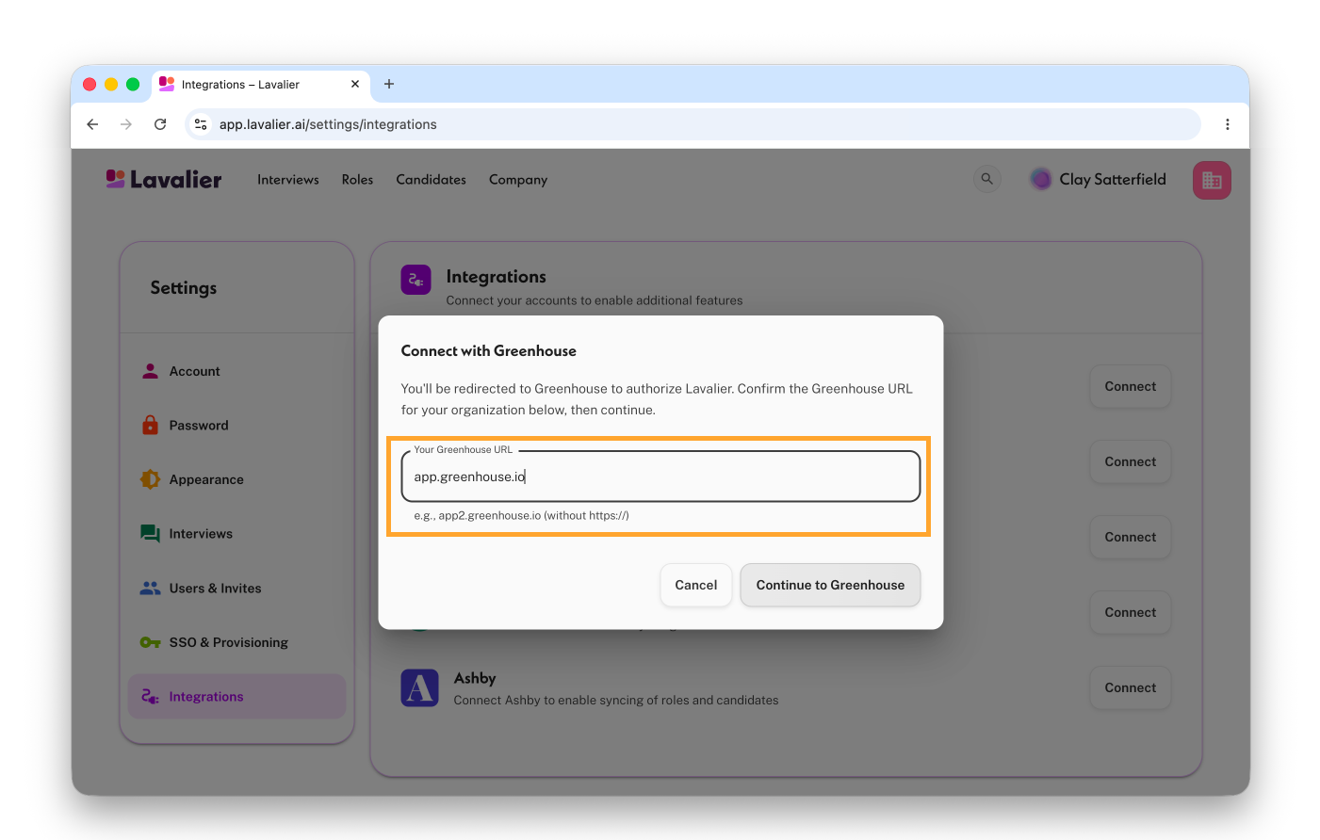This screenshot has width=1320, height=840.
Task: Click Clay Satterfield user name
Action: 1113,179
